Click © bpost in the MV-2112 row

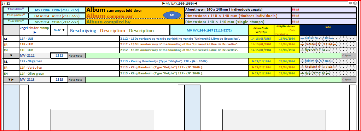pyautogui.click(x=349, y=56)
